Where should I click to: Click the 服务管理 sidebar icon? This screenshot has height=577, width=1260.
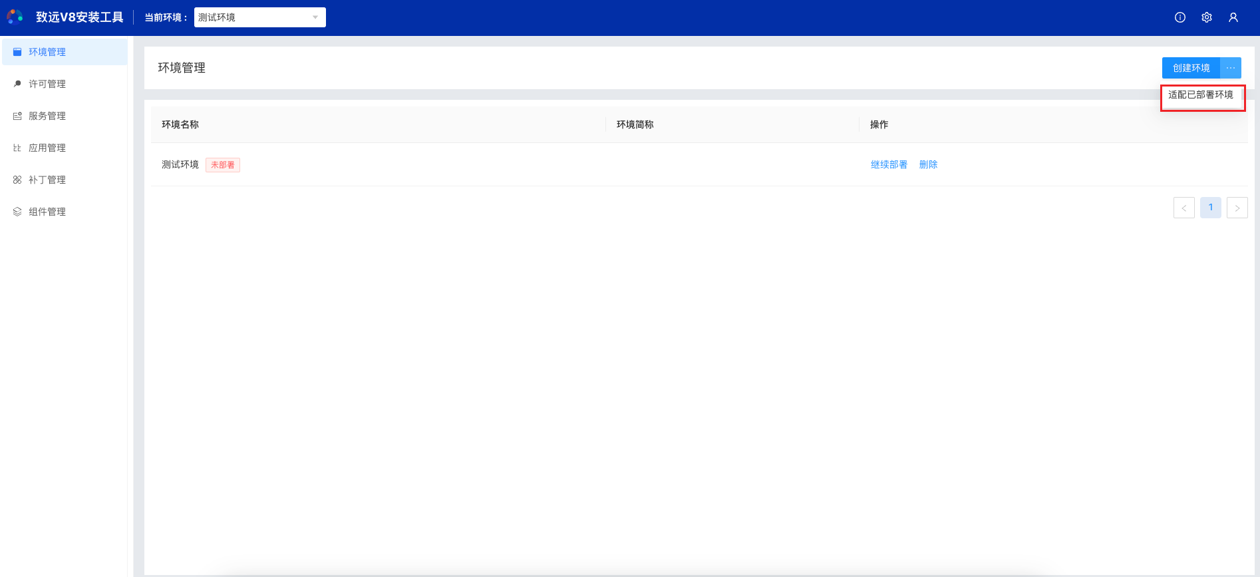click(17, 116)
